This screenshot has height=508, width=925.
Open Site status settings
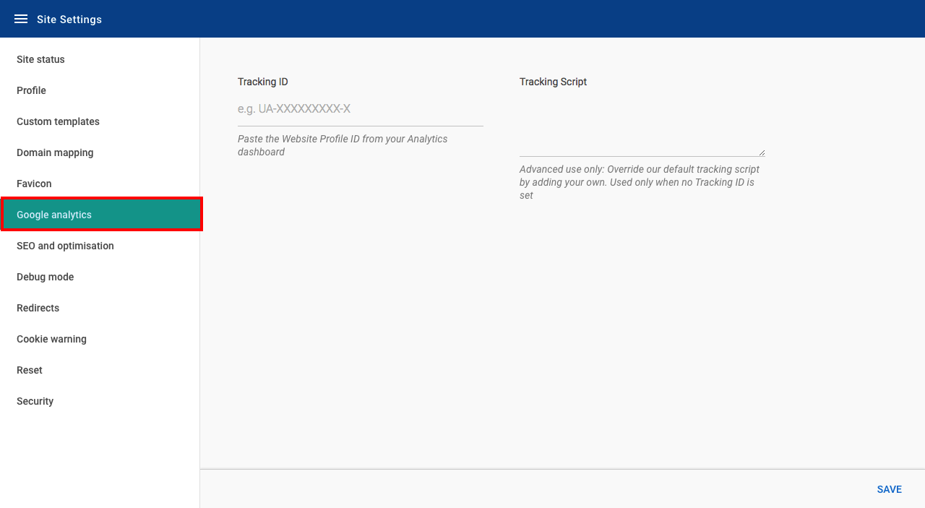click(100, 59)
